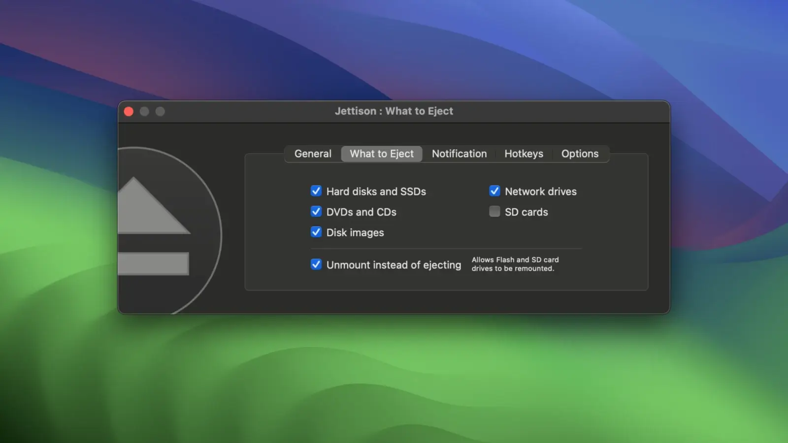The height and width of the screenshot is (443, 788).
Task: Enable the SD cards checkbox
Action: pyautogui.click(x=494, y=212)
